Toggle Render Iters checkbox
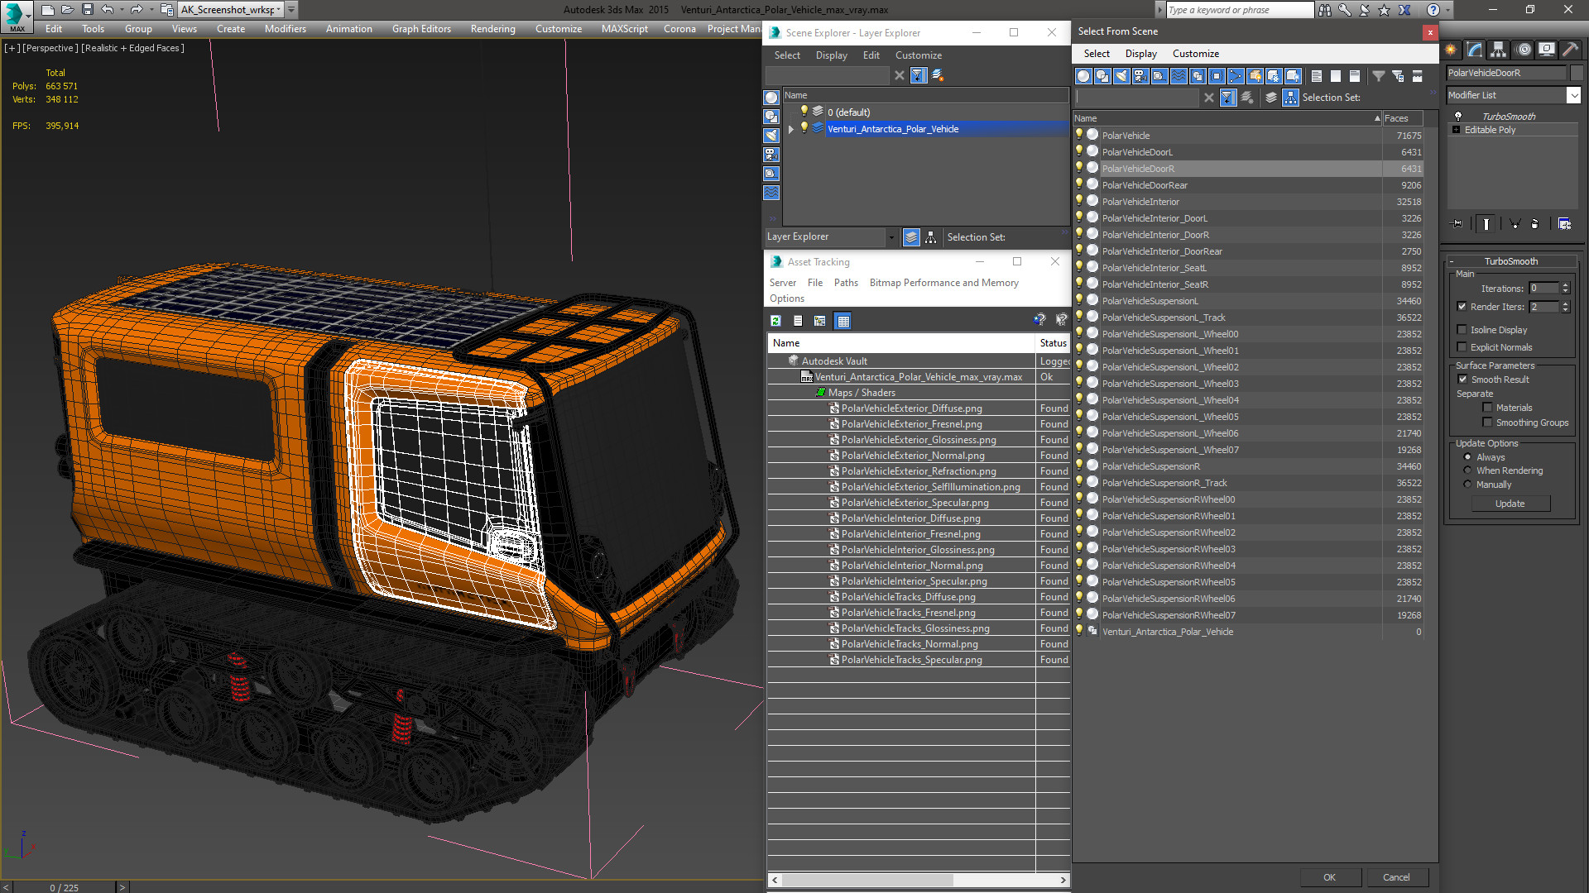Image resolution: width=1589 pixels, height=893 pixels. click(1462, 307)
